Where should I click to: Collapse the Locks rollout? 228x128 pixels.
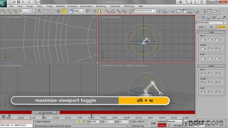pyautogui.click(x=212, y=32)
